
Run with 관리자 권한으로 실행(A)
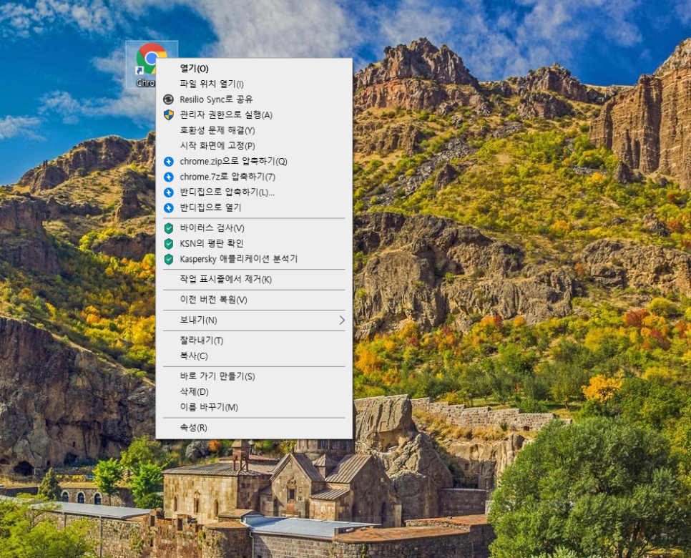click(254, 114)
